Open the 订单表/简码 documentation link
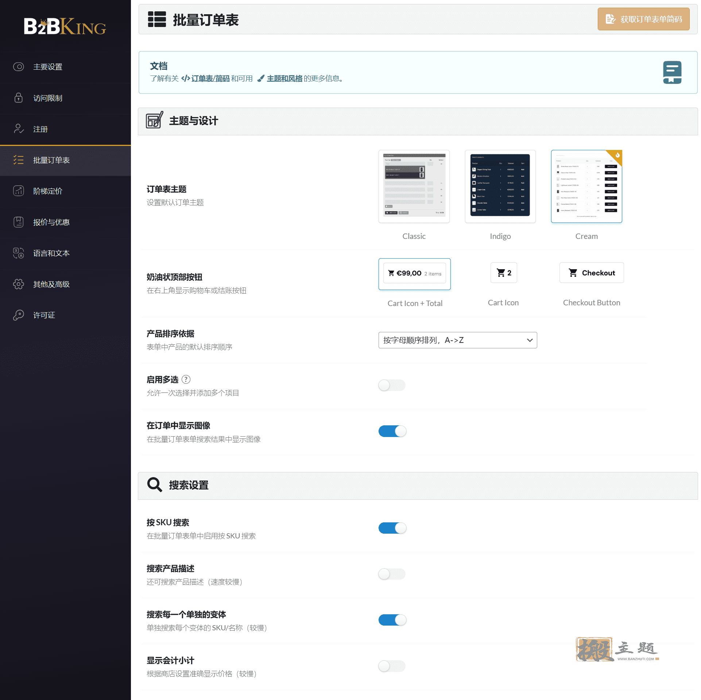Viewport: 701px width, 700px height. (x=210, y=78)
